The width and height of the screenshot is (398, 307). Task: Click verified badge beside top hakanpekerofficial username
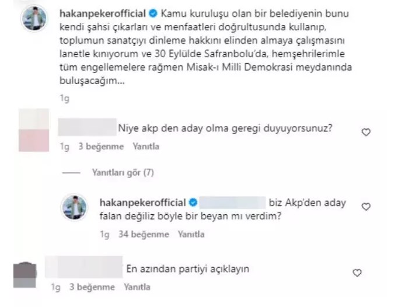tap(153, 13)
